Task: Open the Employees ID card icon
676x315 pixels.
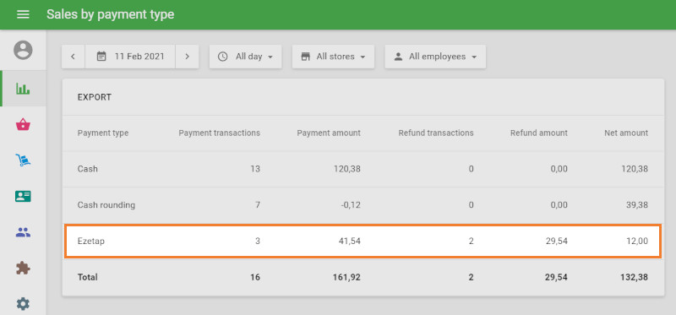Action: click(x=23, y=197)
